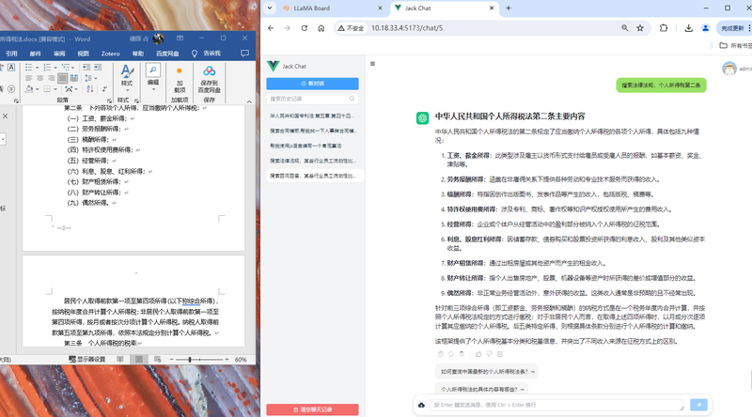Open a new browser tab
This screenshot has height=417, width=752.
pos(509,8)
